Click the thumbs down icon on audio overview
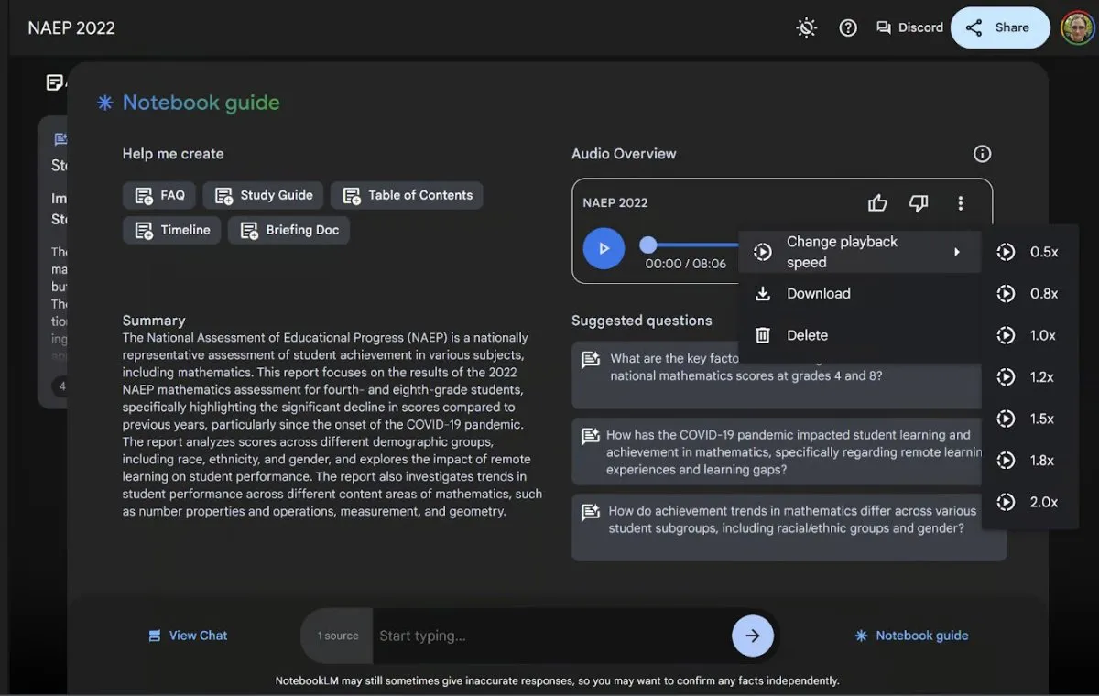The width and height of the screenshot is (1099, 696). click(918, 203)
